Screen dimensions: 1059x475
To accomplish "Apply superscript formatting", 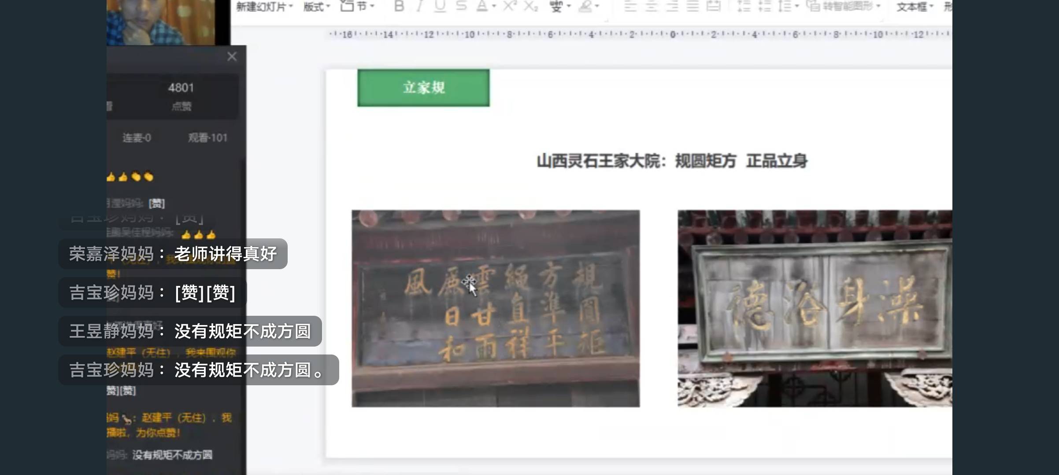I will [509, 7].
